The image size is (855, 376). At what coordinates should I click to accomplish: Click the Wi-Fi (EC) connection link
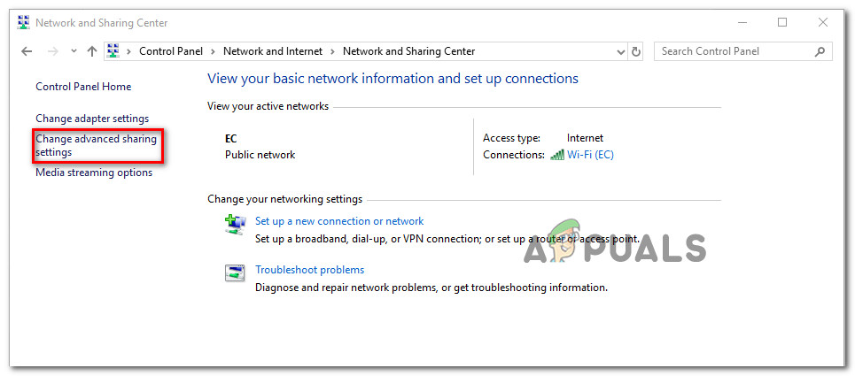pyautogui.click(x=590, y=155)
